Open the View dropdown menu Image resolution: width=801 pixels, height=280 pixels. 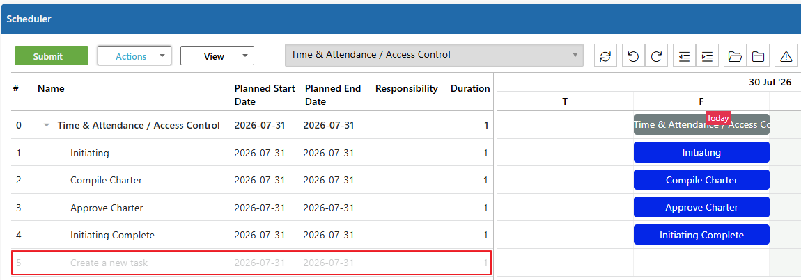click(x=217, y=56)
